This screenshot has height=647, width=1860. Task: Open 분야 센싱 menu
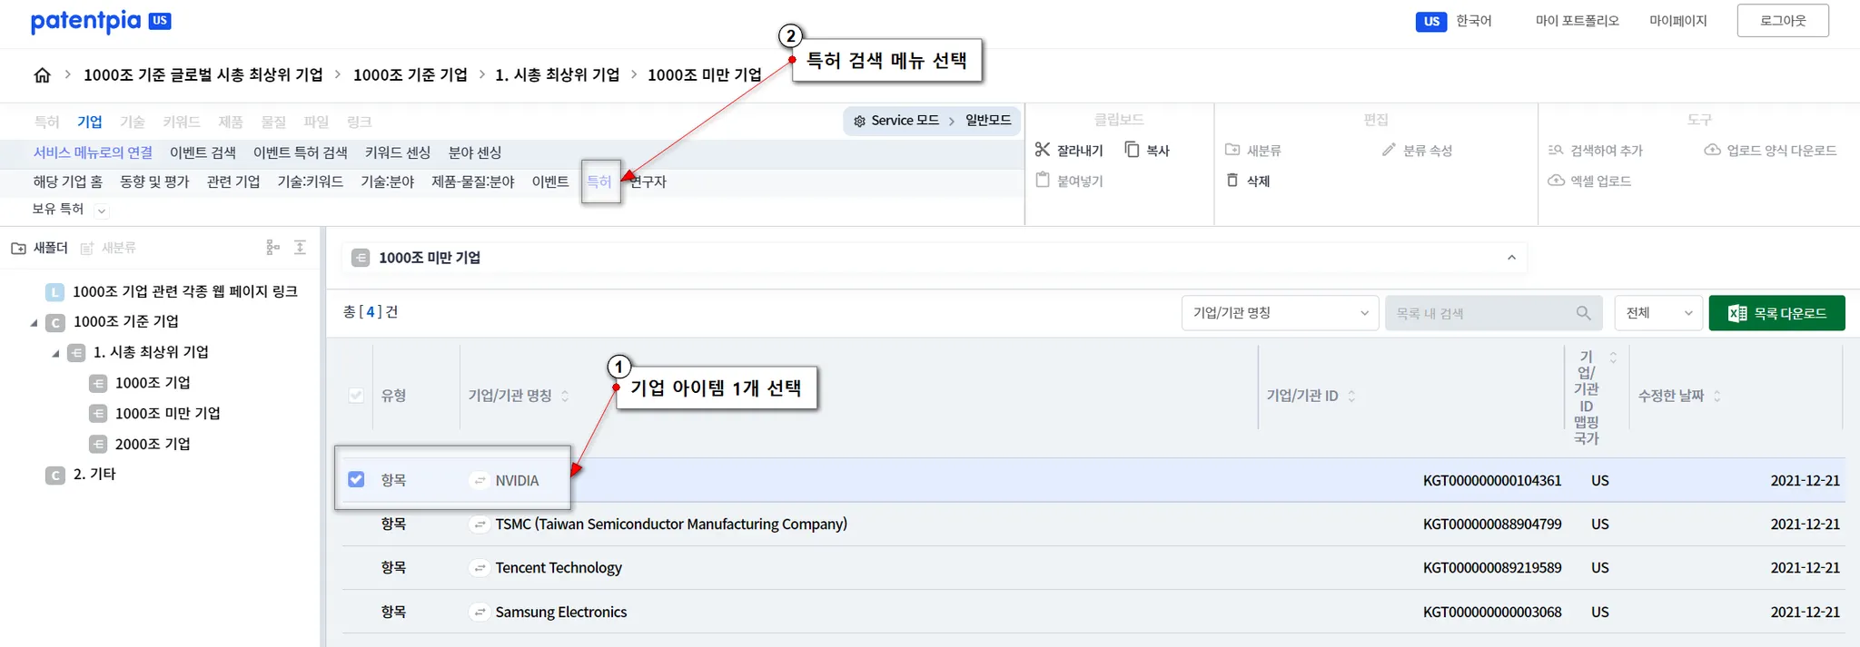coord(475,152)
